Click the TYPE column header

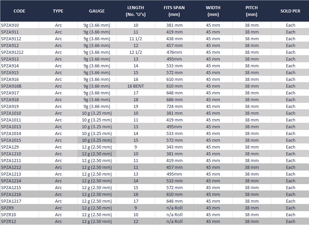point(58,11)
